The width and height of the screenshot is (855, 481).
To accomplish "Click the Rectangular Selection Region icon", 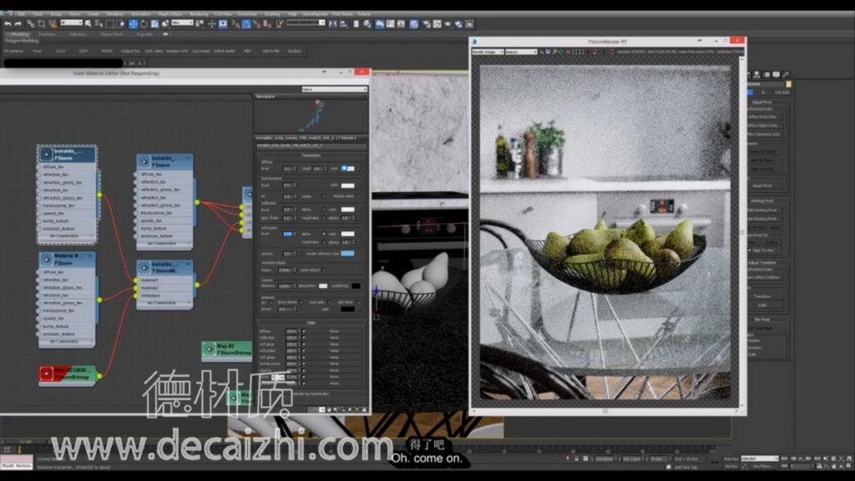I will pyautogui.click(x=109, y=24).
